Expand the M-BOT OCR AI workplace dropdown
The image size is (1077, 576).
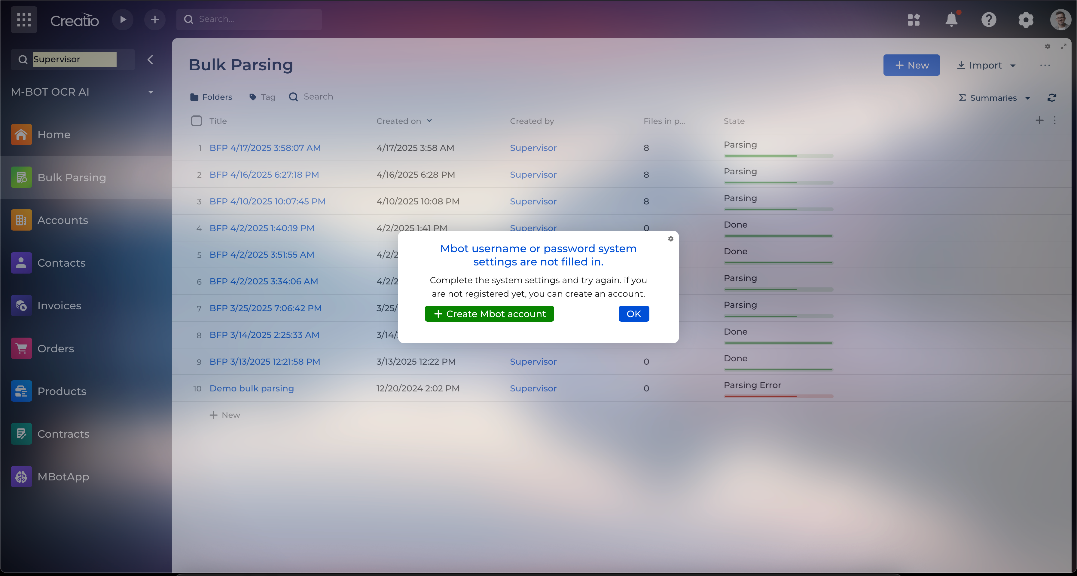click(x=151, y=92)
